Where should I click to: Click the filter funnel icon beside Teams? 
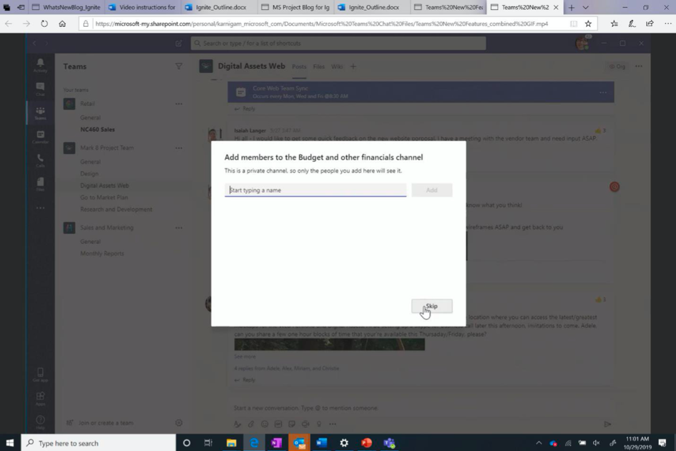click(x=179, y=66)
